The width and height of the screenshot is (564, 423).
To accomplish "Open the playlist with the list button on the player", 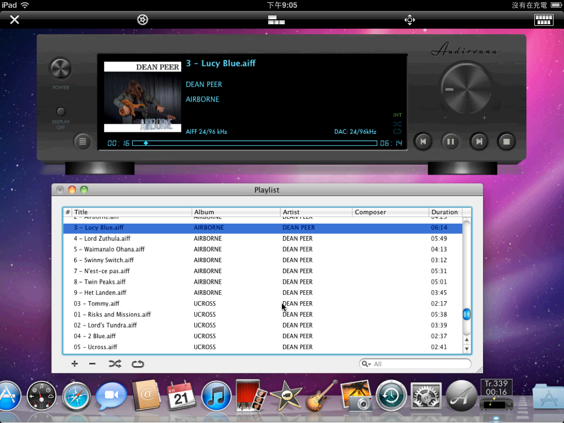I will coord(83,142).
